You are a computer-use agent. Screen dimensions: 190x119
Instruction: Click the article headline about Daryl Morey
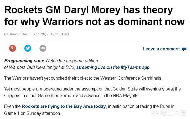pos(94,16)
